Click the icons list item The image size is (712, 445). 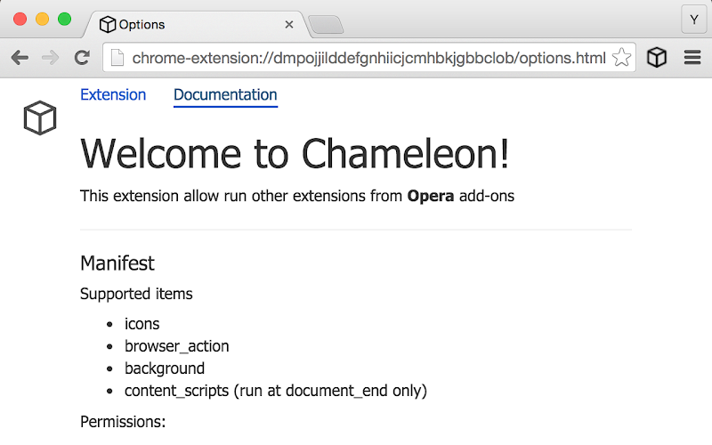click(142, 324)
